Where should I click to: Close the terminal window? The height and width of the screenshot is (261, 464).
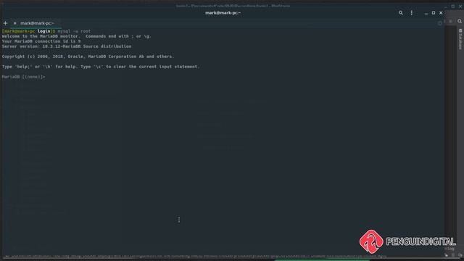[x=441, y=13]
